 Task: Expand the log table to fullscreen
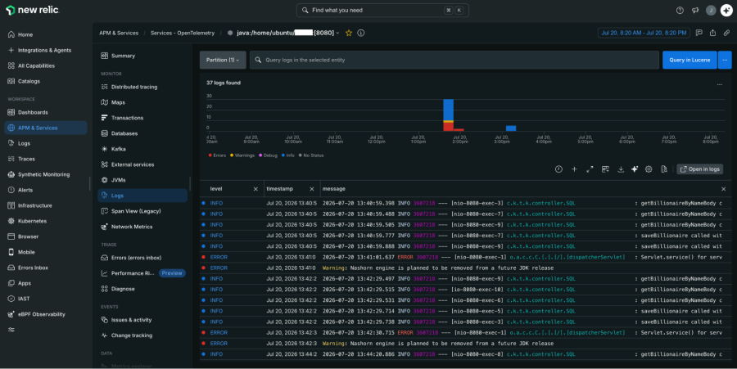(x=590, y=169)
